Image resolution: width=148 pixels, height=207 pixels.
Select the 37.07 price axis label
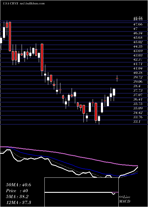click(138, 95)
